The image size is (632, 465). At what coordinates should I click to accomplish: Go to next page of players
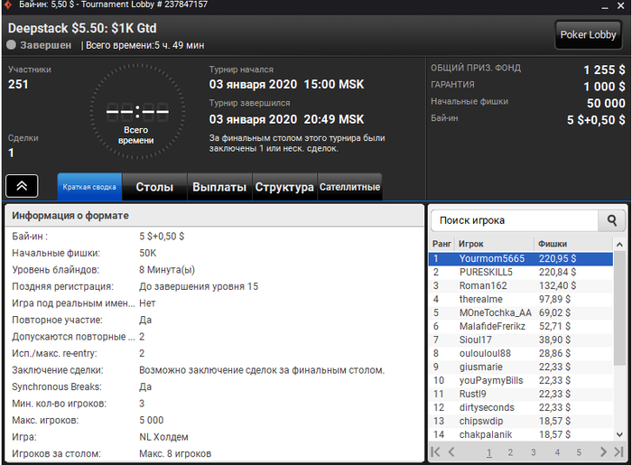point(603,452)
